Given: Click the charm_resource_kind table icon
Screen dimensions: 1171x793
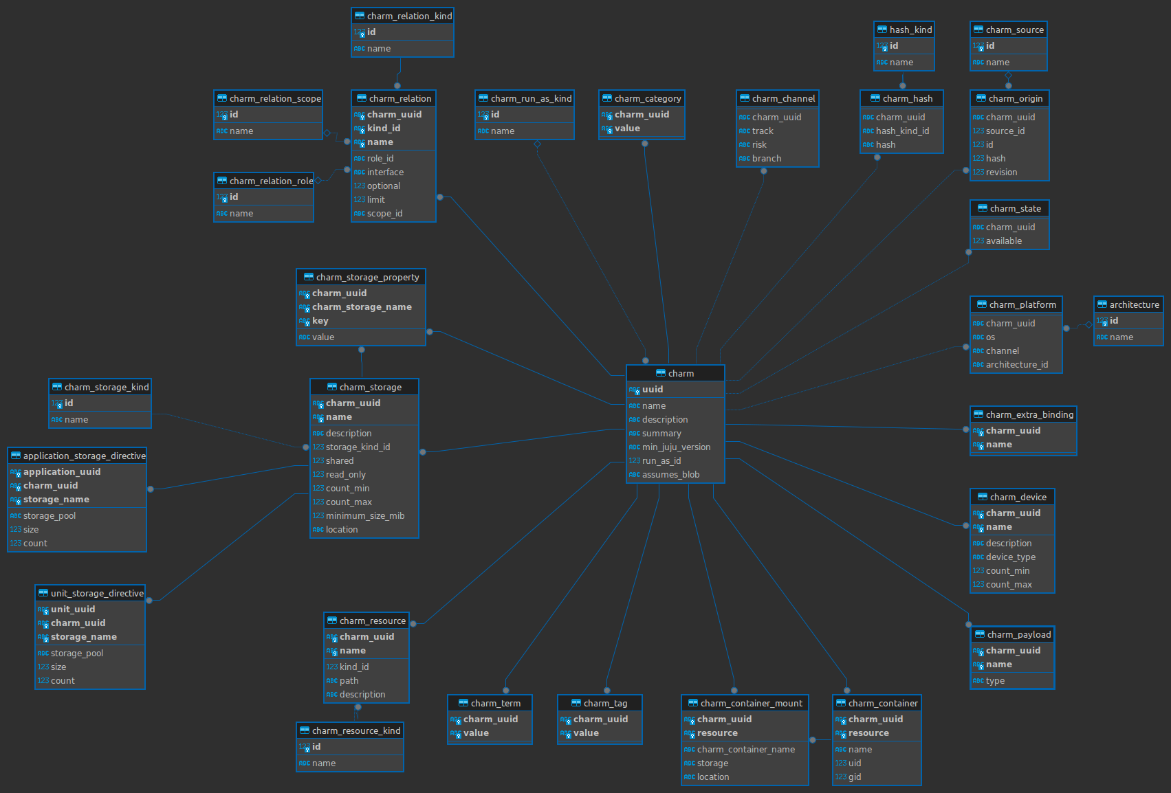Looking at the screenshot, I should (304, 730).
